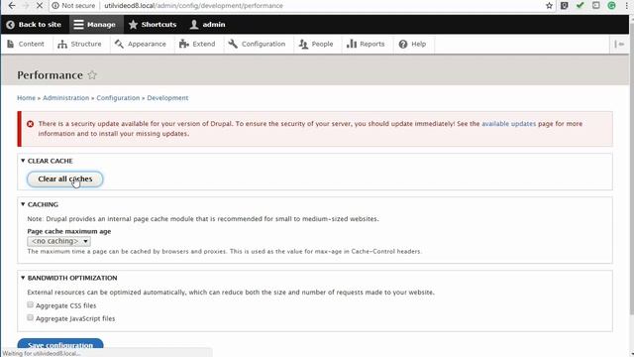
Task: Click Back to site toolbar link
Action: (x=35, y=25)
